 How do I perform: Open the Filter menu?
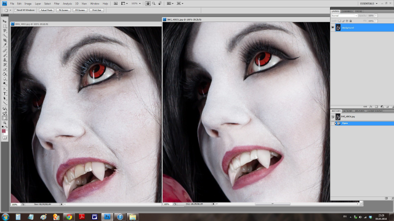[57, 4]
